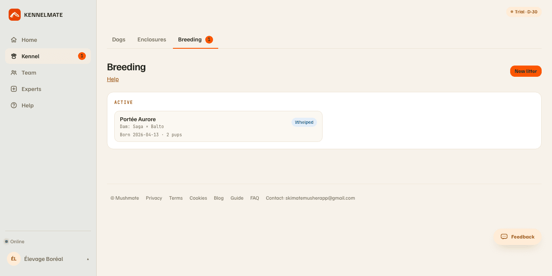Expand the Élevage Boréal account menu arrow
This screenshot has width=552, height=276.
click(88, 259)
